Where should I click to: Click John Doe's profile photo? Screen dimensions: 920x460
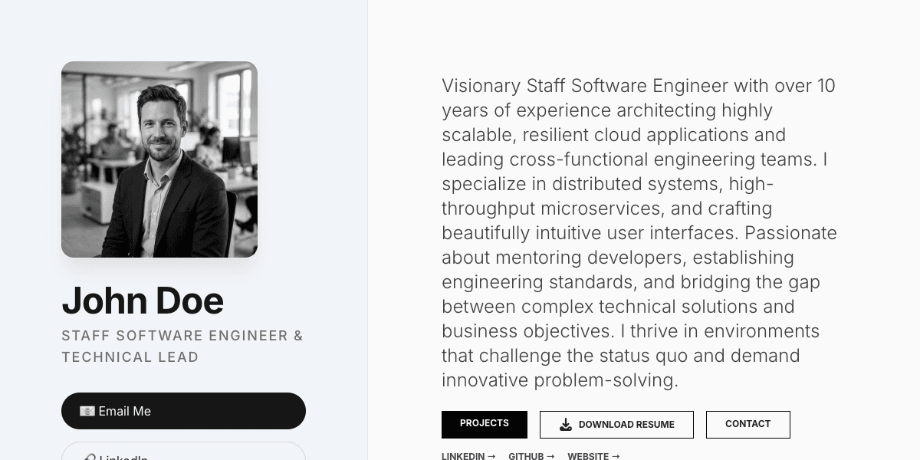(x=159, y=159)
